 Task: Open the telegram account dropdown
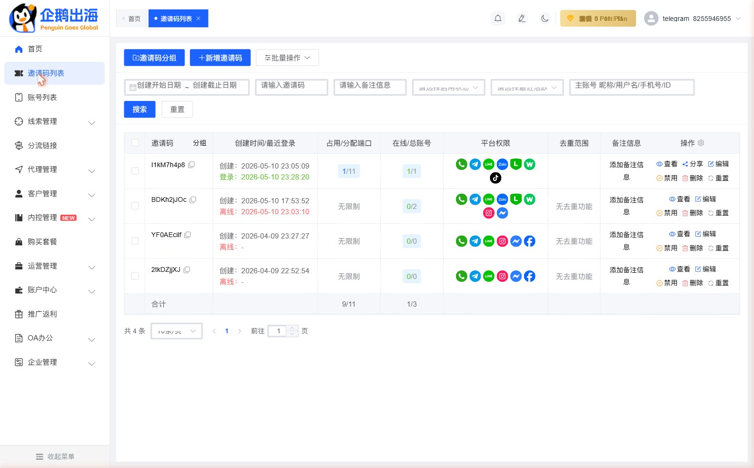tap(693, 19)
